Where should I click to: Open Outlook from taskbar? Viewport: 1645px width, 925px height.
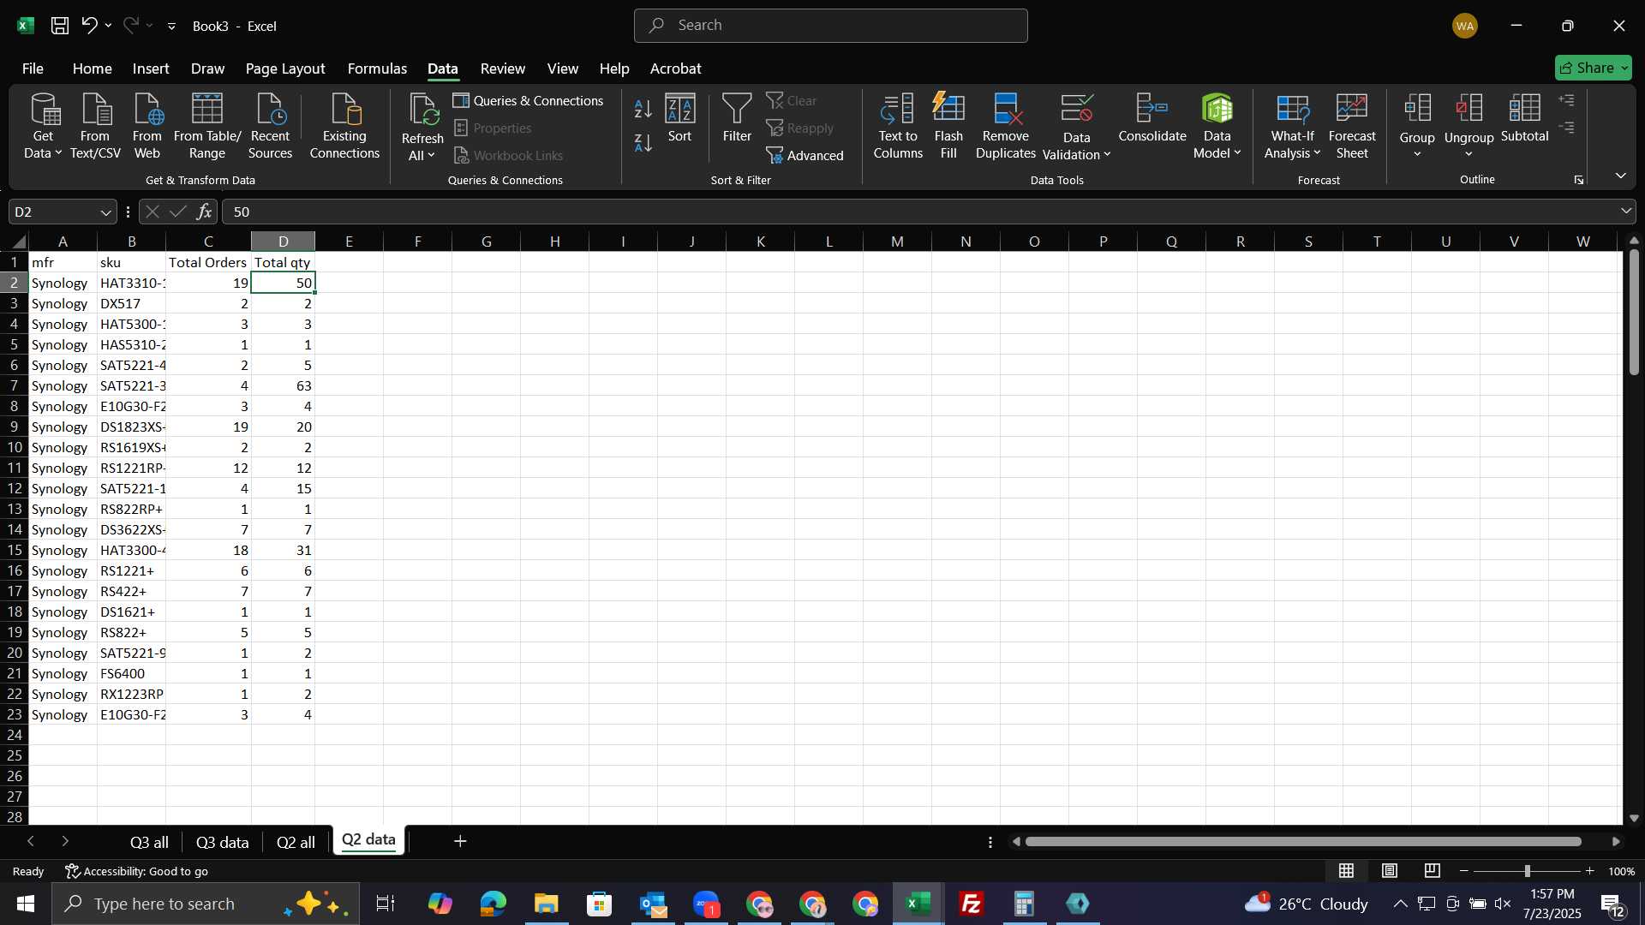coord(653,904)
